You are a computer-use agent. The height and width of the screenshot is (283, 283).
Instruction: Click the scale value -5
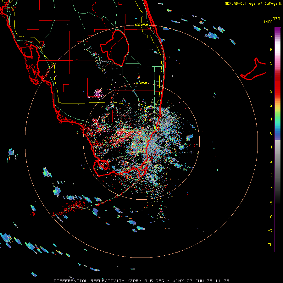click(x=270, y=203)
